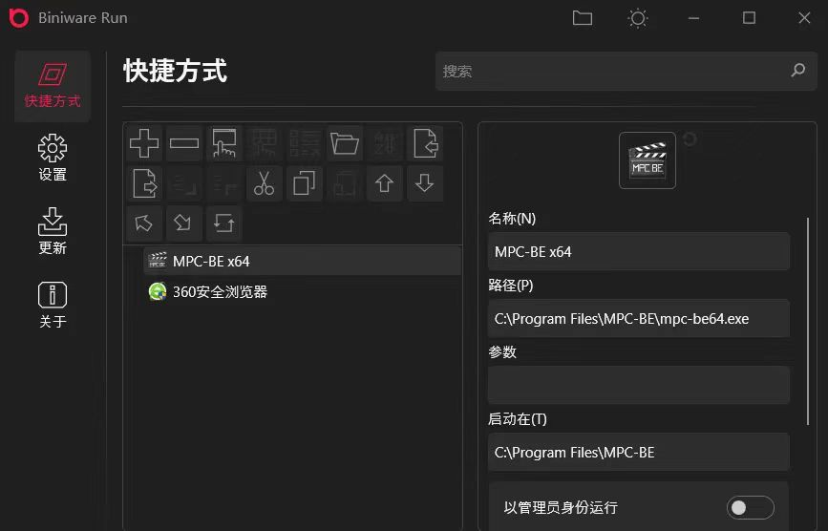Click the 路径(P) field

639,319
